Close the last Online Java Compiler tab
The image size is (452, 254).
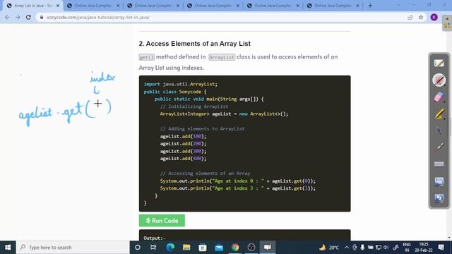(357, 6)
